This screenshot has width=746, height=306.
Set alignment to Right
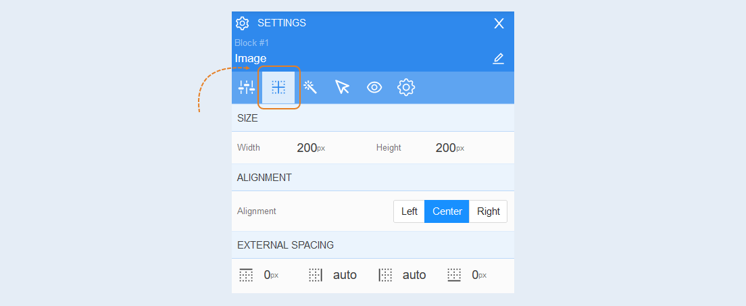point(488,211)
